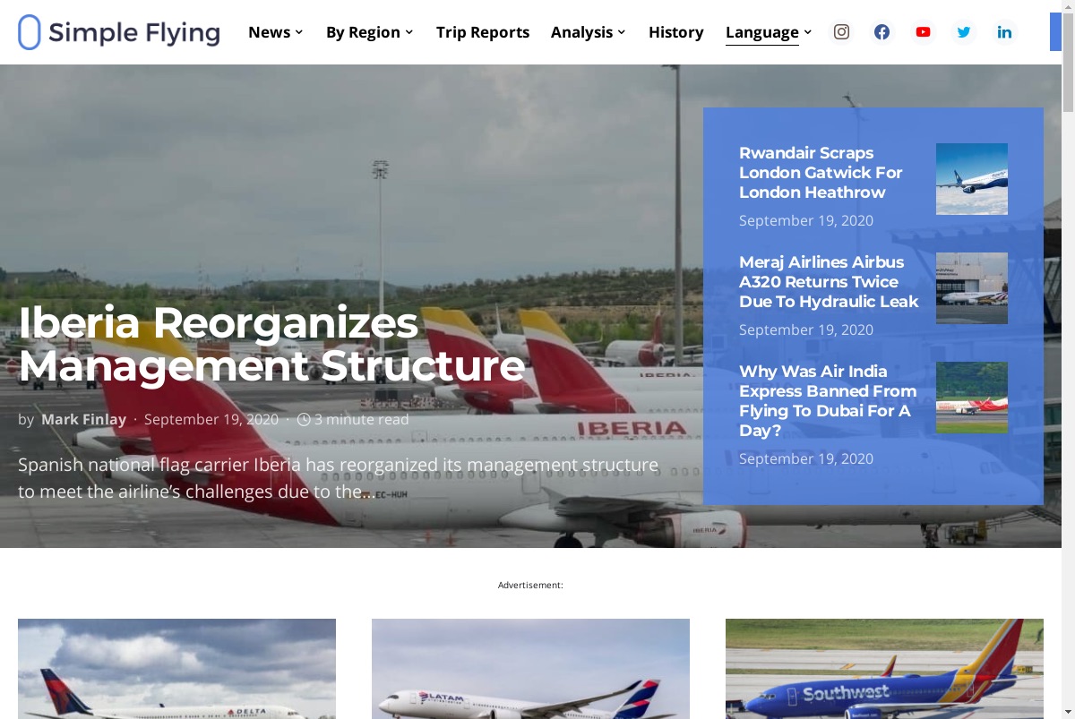Open the LinkedIn social icon

(x=1005, y=32)
